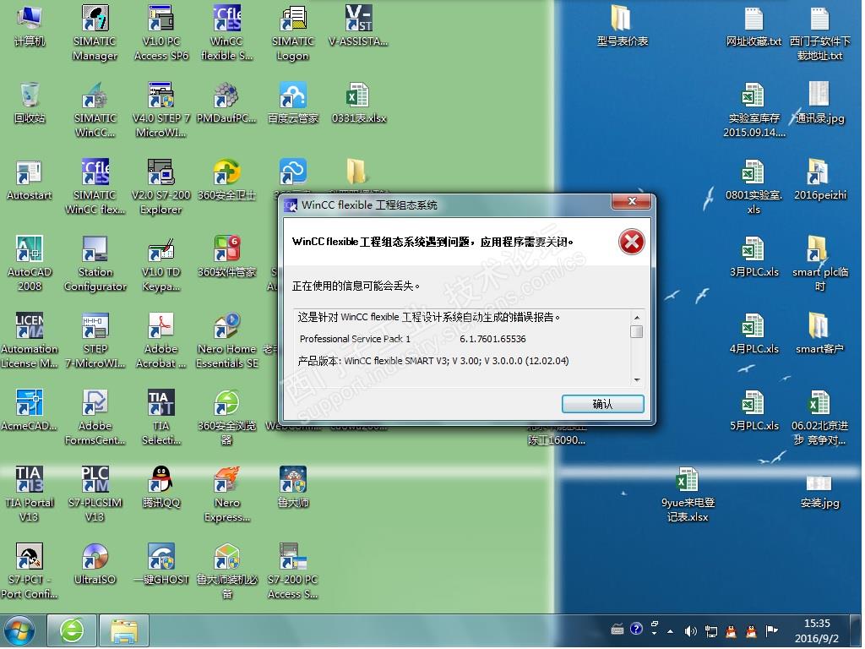
Task: Show hidden tray icons arrow
Action: point(670,630)
